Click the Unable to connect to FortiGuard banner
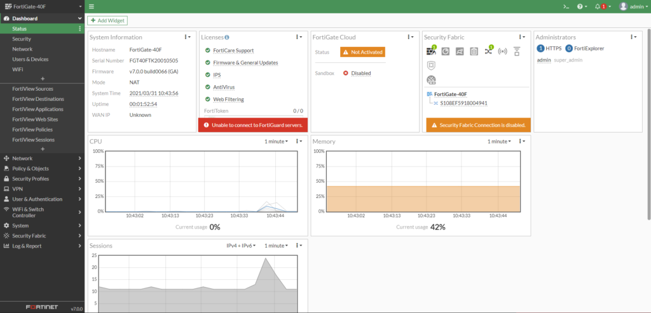651x313 pixels. tap(253, 125)
